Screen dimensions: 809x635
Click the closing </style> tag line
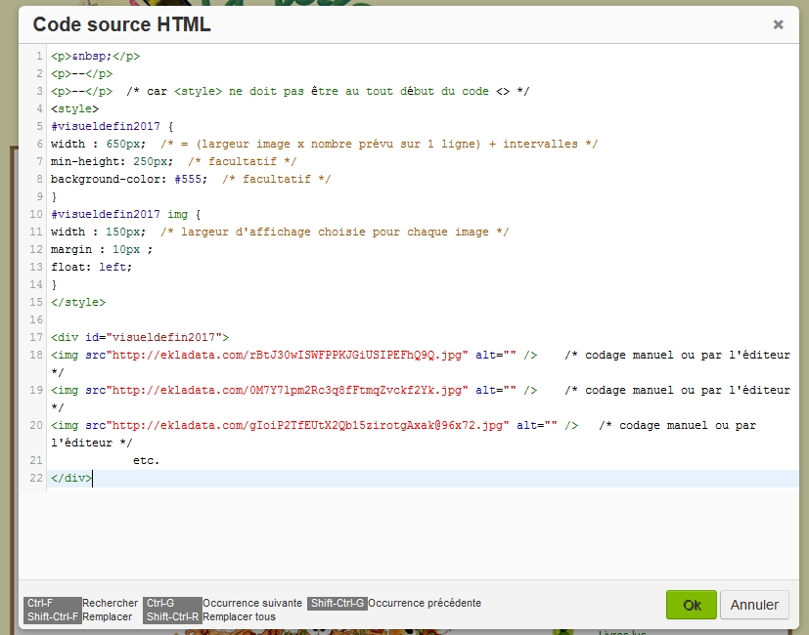(77, 303)
